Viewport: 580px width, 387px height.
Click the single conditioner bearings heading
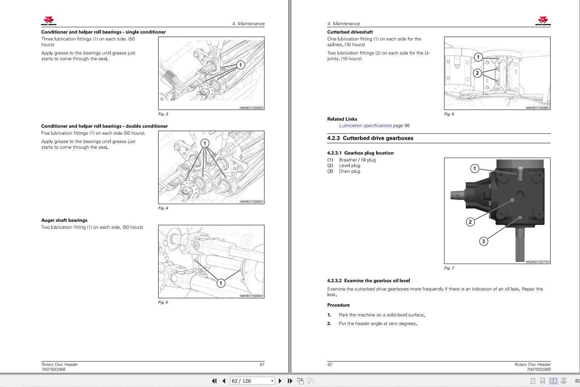pyautogui.click(x=103, y=32)
